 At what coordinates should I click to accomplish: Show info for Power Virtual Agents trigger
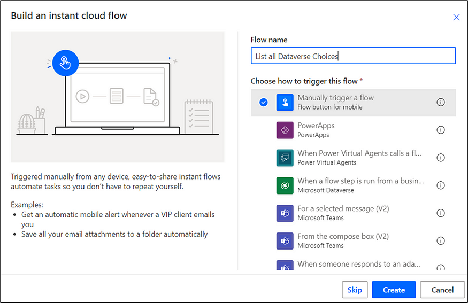coord(441,158)
